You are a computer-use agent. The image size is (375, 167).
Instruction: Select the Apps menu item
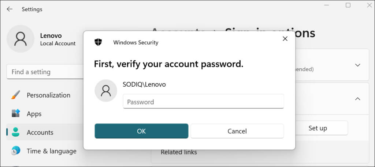[x=34, y=114]
